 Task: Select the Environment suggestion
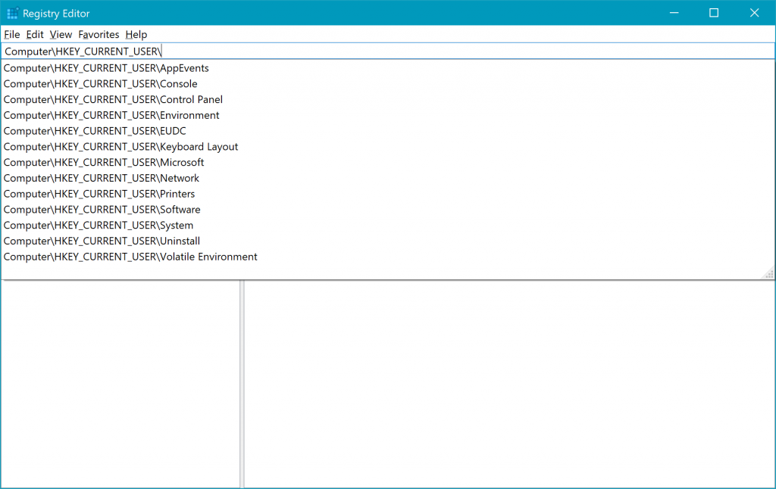108,115
